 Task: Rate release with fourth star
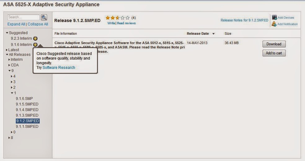coord(122,18)
